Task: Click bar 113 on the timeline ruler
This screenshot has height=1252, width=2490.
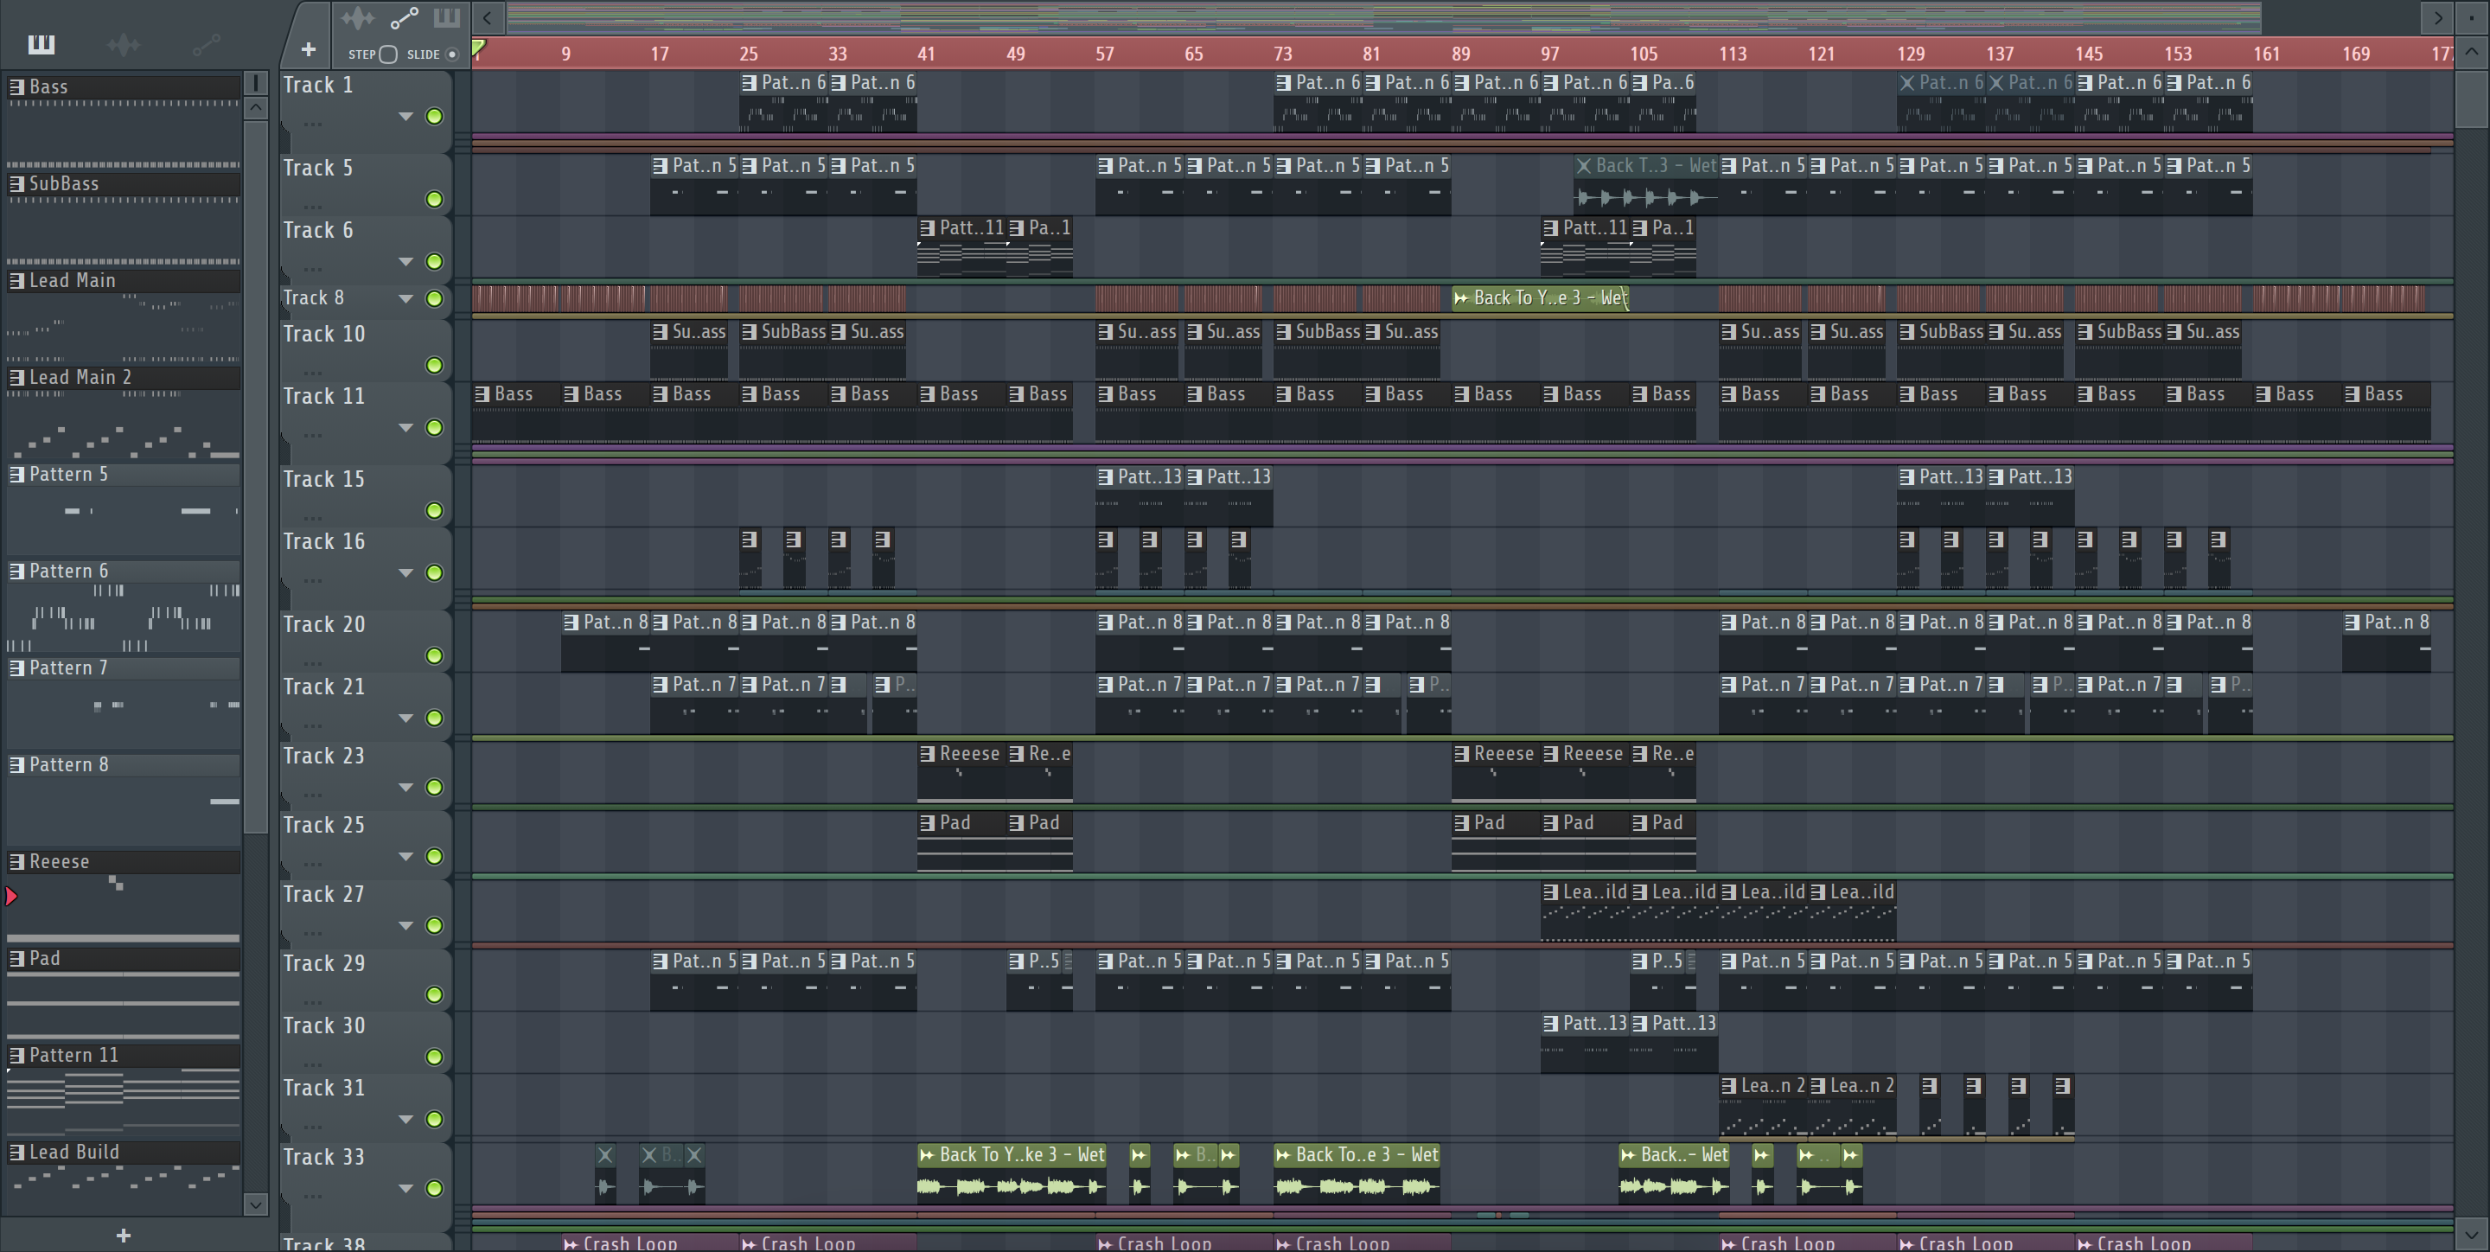Action: click(1732, 54)
